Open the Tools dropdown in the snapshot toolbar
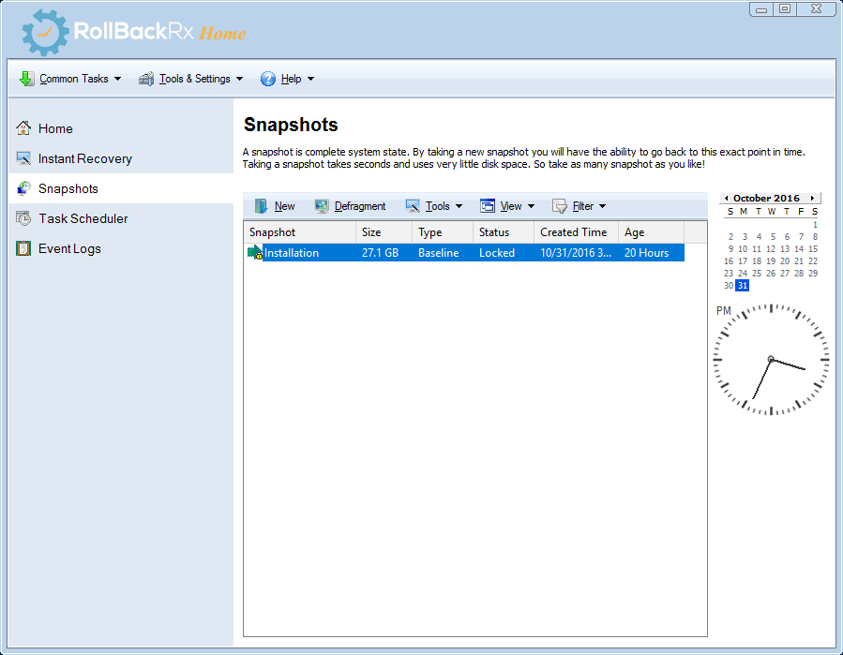The height and width of the screenshot is (655, 843). click(x=434, y=205)
